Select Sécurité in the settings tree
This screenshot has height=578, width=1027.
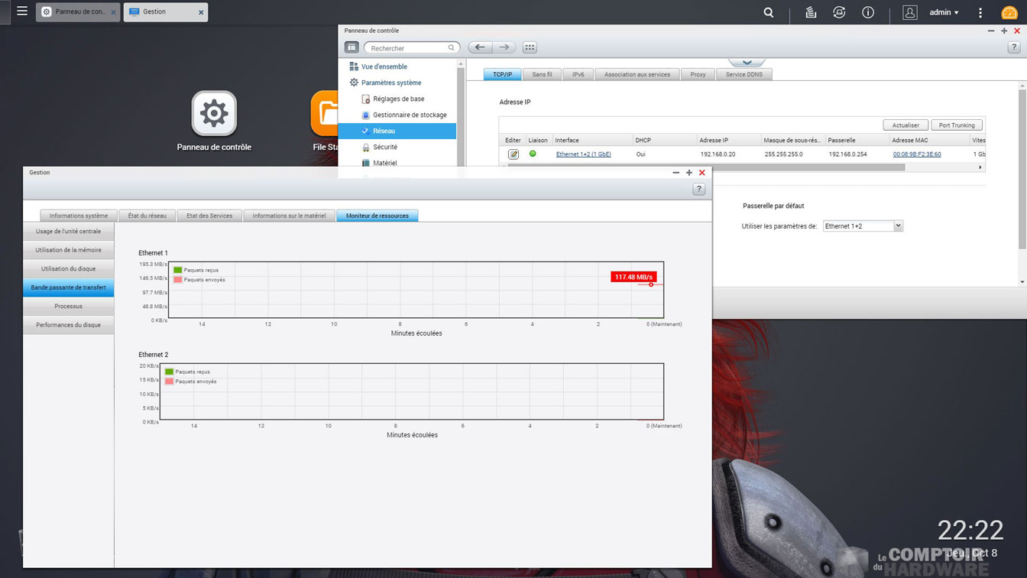[x=385, y=147]
